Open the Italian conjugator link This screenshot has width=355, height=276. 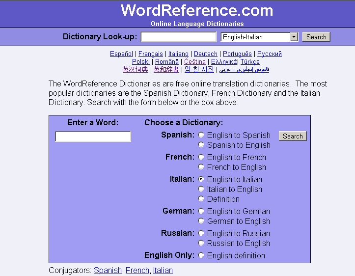(x=163, y=270)
